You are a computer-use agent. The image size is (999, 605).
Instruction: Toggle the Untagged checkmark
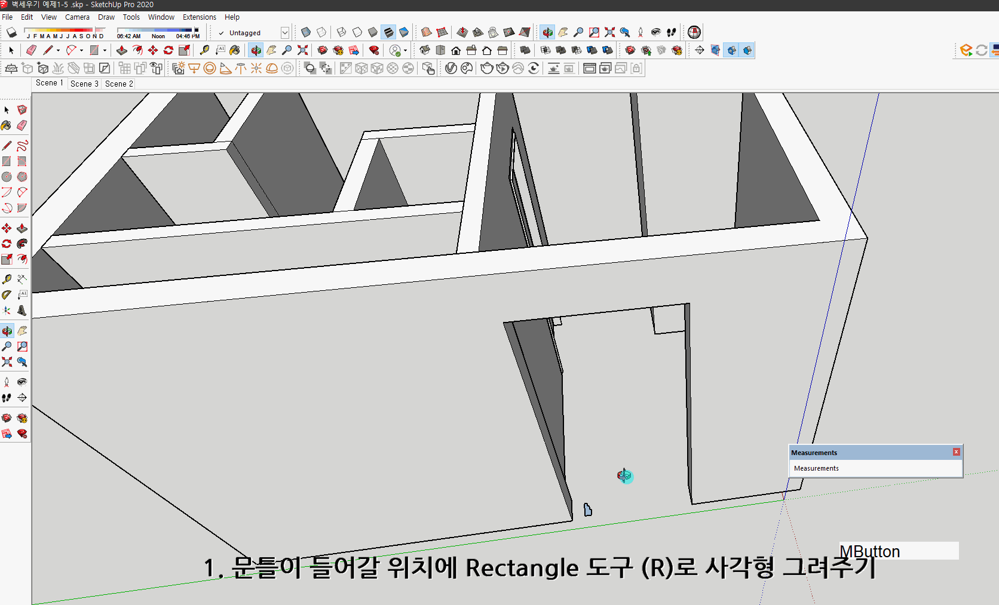click(221, 33)
